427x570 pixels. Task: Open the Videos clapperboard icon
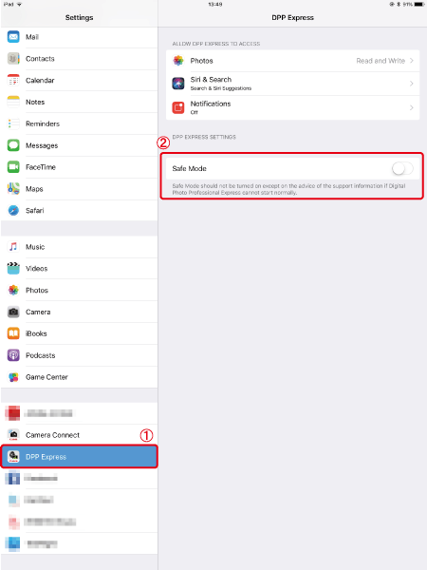[13, 268]
